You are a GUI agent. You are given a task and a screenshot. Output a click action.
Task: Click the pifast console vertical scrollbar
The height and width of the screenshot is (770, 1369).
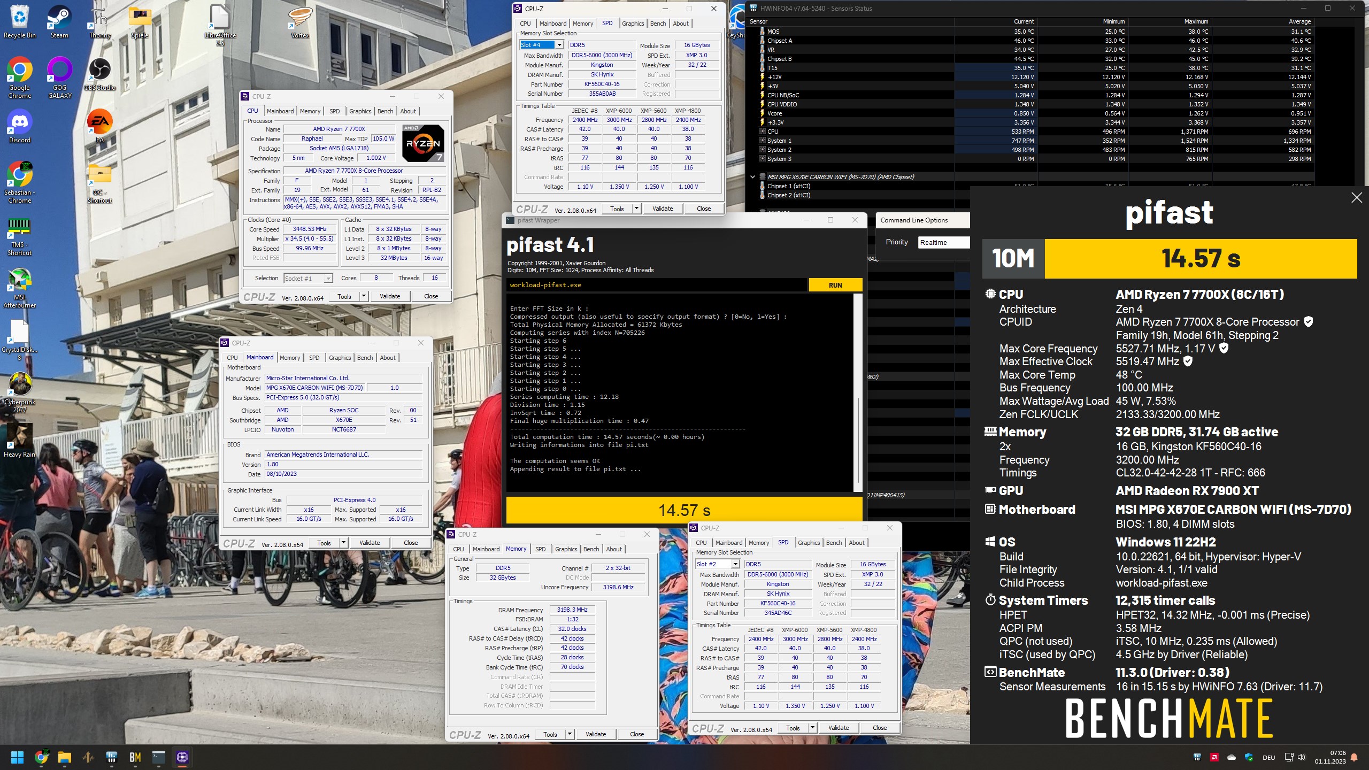(x=858, y=392)
